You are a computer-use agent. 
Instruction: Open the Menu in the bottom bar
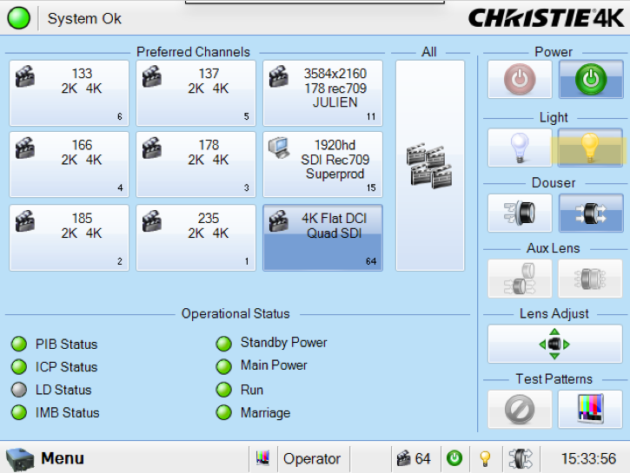tap(45, 458)
